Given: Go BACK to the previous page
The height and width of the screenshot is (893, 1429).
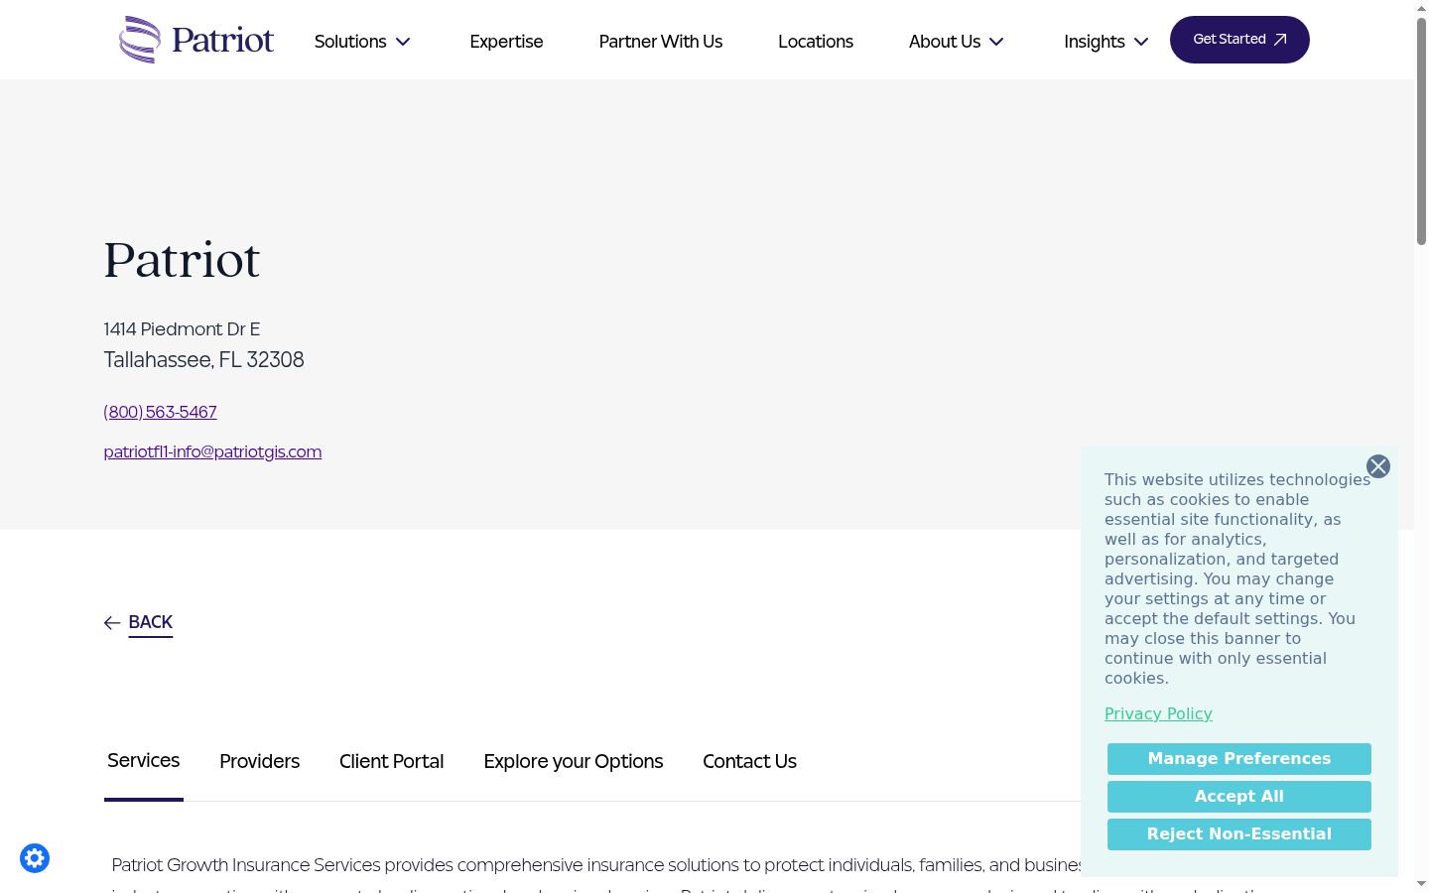Looking at the screenshot, I should click(x=151, y=622).
